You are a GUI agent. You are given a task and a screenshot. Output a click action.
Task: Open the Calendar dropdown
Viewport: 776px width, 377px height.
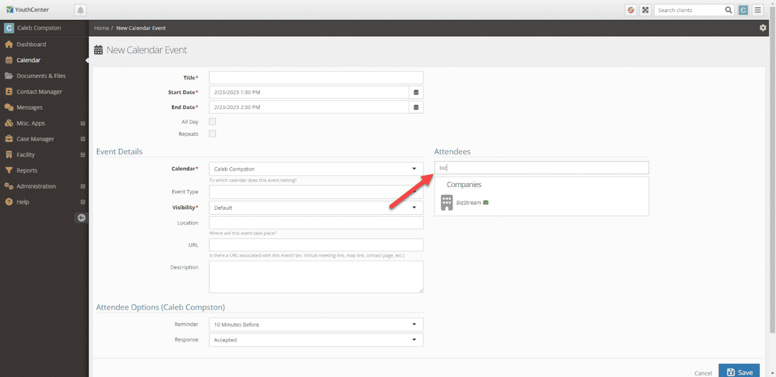[316, 169]
